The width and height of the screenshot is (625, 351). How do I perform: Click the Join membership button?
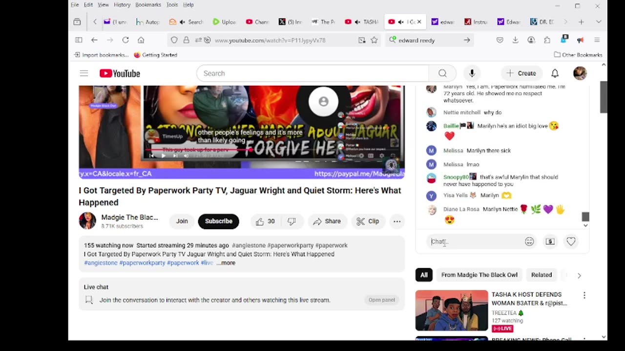tap(182, 221)
